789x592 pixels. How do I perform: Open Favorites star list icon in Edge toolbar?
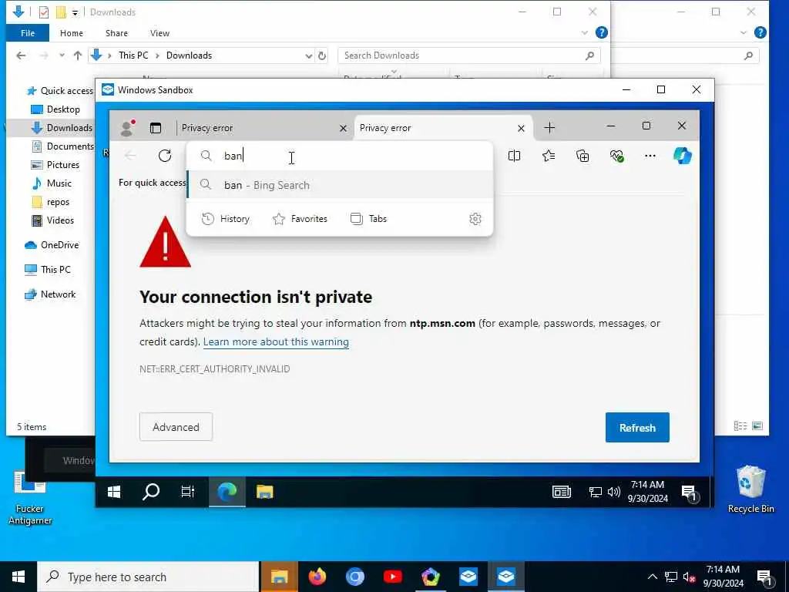549,156
